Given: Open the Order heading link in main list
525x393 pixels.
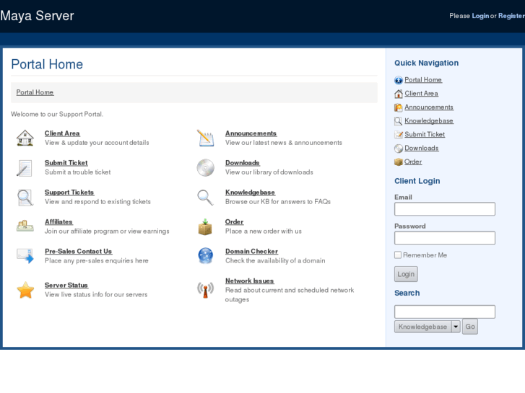Looking at the screenshot, I should pos(235,222).
